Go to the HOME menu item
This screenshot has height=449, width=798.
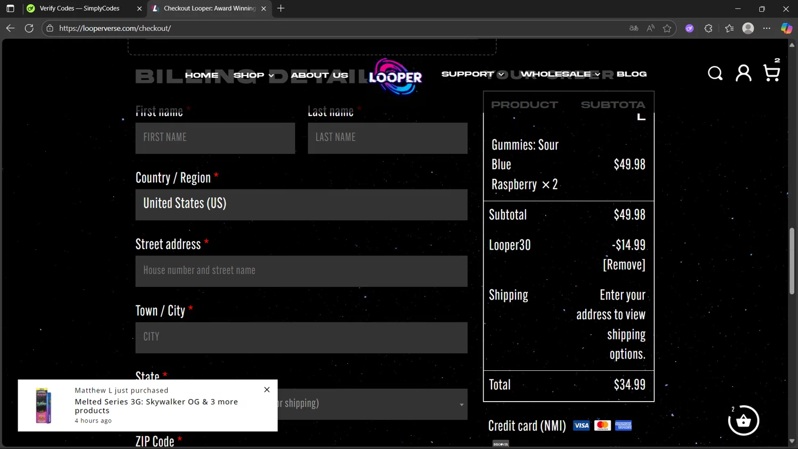[x=202, y=75]
